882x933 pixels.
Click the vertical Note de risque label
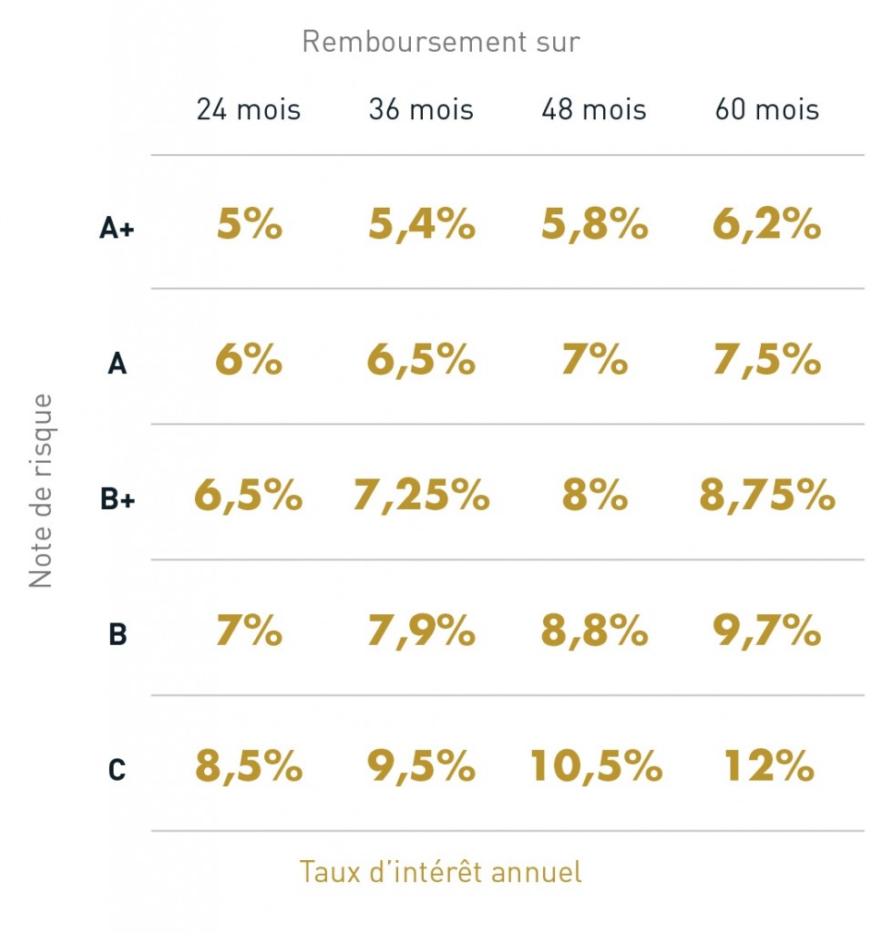(x=41, y=491)
